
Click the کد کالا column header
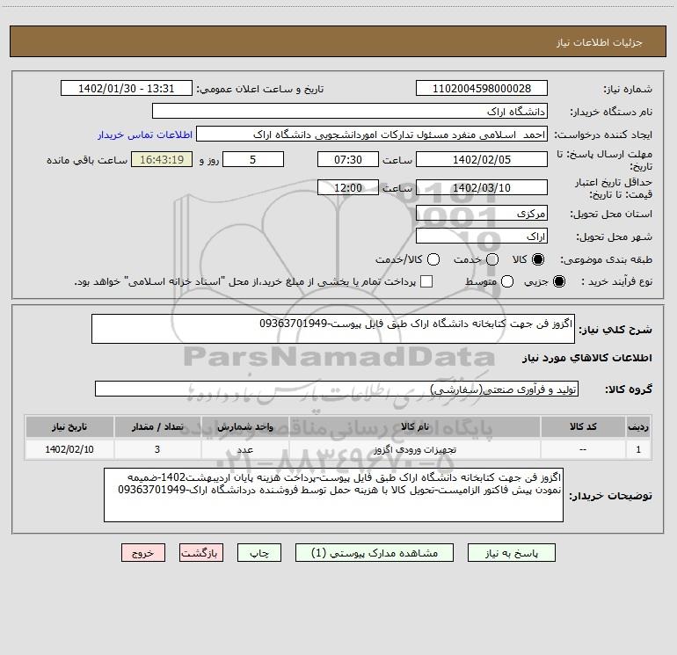(x=583, y=426)
